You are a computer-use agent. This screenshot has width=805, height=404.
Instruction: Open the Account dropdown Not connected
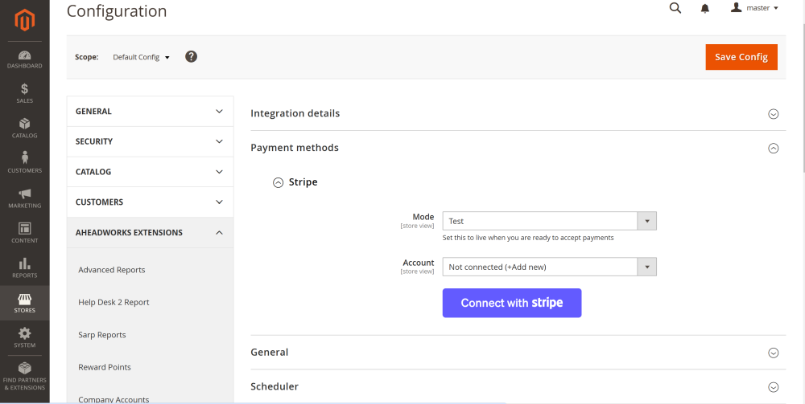coord(549,267)
